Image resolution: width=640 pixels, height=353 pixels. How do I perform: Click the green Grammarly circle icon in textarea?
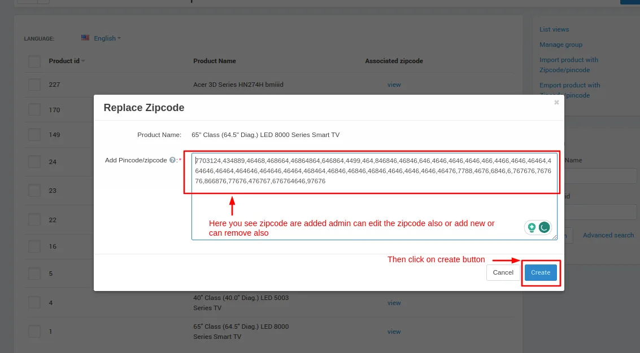(x=544, y=227)
